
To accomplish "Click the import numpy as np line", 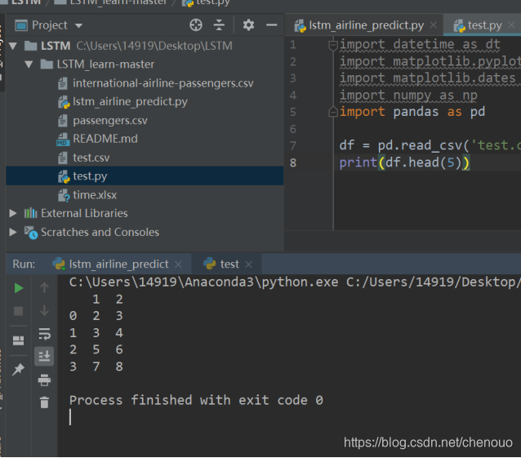I will coord(408,96).
